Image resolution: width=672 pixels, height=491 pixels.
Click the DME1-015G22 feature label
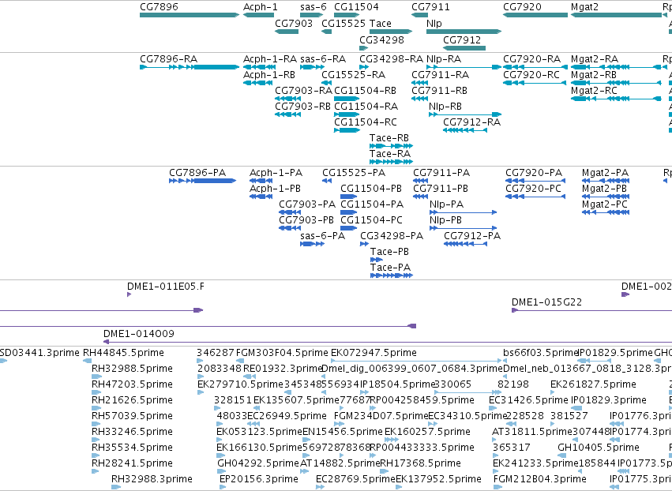547,302
